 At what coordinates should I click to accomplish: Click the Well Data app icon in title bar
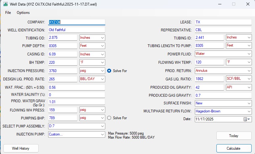click(5, 4)
